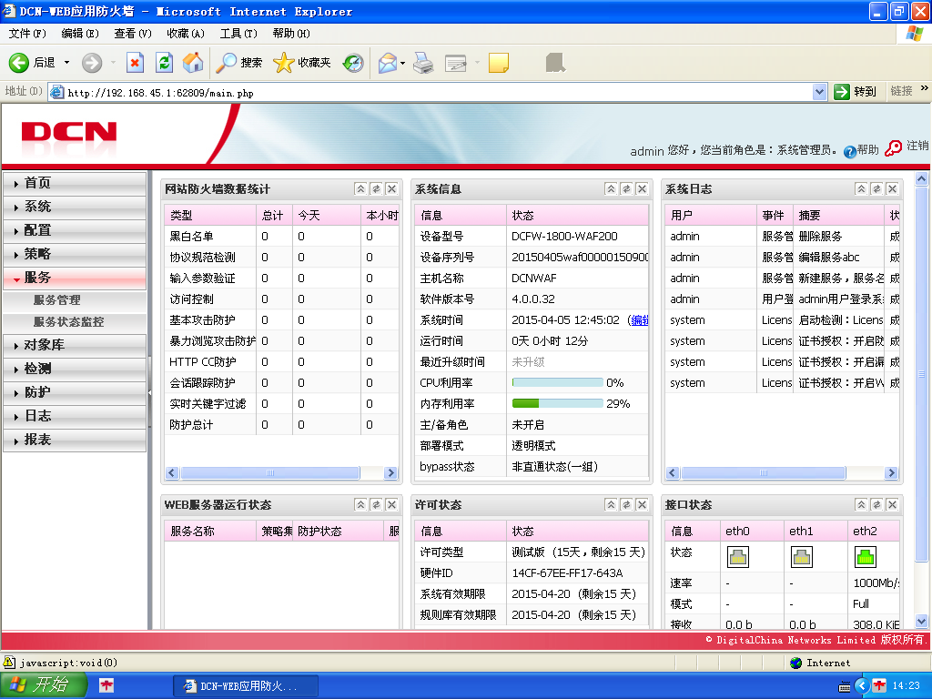Click the yellow note toolbar icon
The image size is (932, 699).
pos(499,63)
